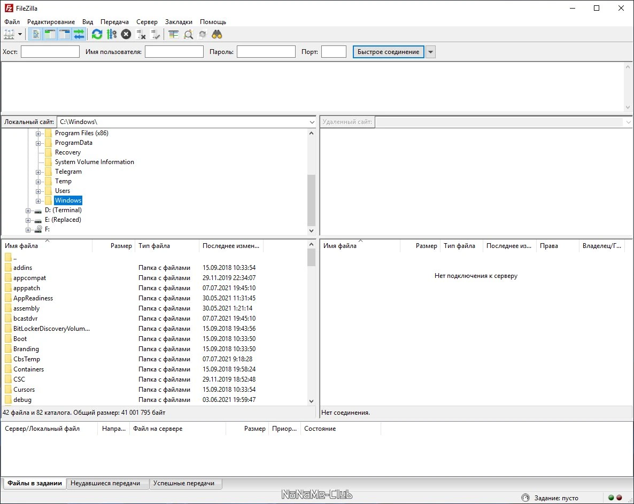Open the Закладки menu

pyautogui.click(x=179, y=22)
